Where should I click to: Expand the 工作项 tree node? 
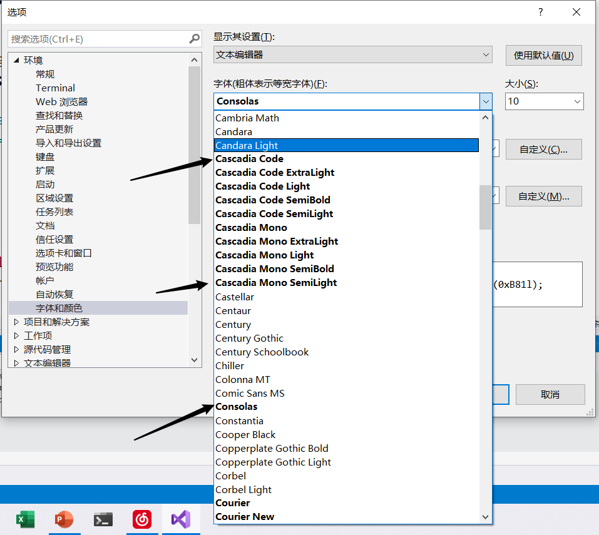(16, 335)
